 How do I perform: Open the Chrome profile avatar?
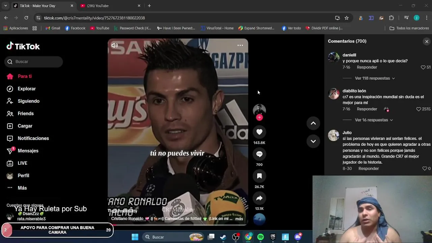(416, 18)
